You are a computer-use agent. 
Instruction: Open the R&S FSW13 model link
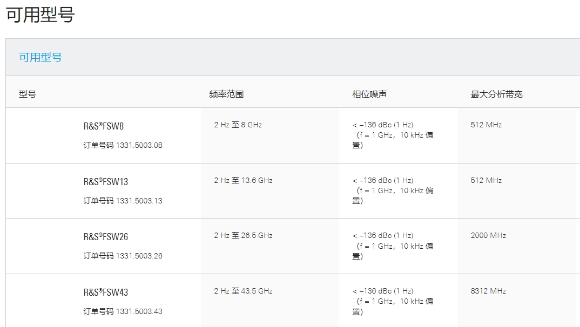point(106,182)
